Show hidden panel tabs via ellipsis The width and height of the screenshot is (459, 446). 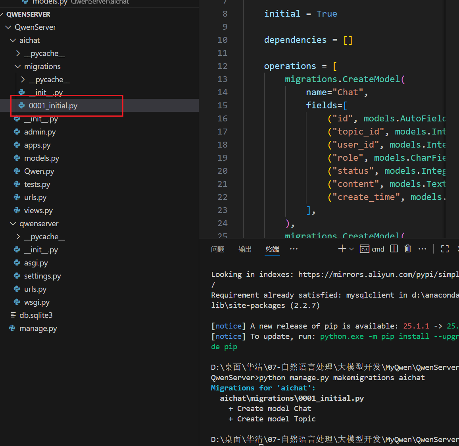pos(294,249)
